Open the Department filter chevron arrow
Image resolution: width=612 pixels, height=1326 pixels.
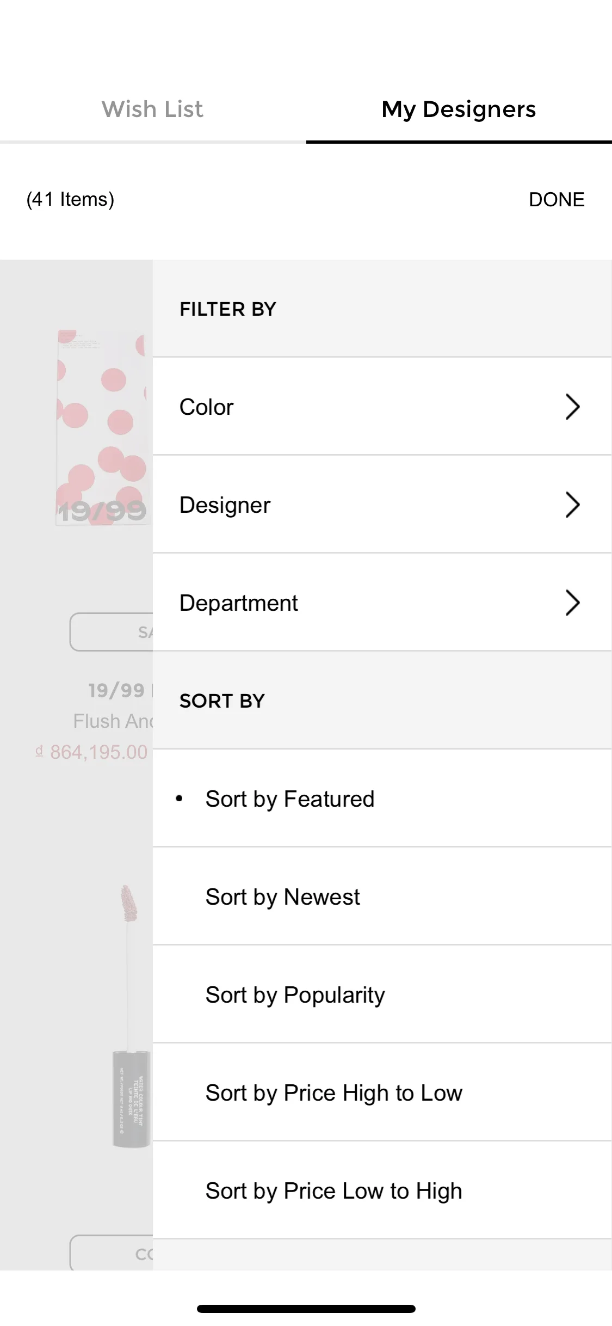(572, 603)
